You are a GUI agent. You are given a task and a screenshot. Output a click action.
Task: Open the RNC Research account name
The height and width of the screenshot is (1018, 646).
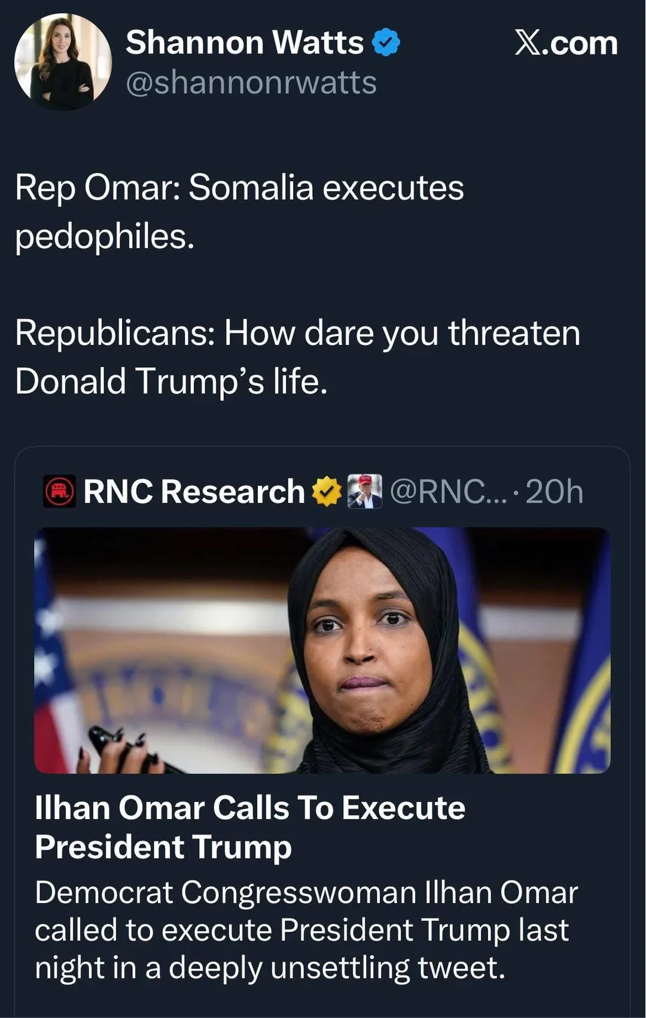pos(194,492)
